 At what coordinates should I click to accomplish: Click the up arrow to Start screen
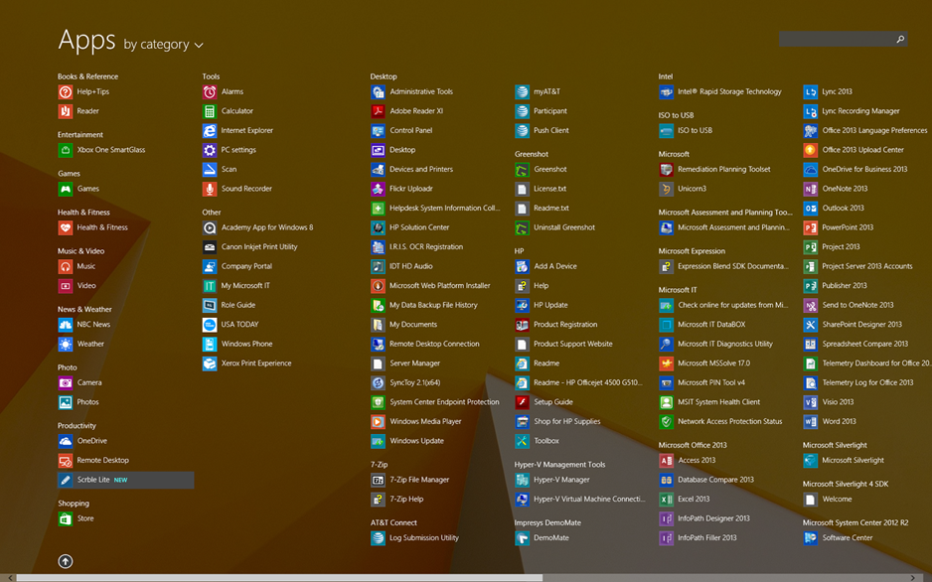click(x=66, y=561)
